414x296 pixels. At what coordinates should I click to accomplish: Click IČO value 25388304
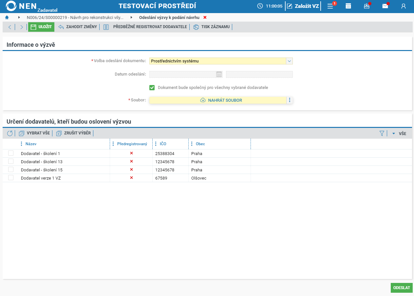(x=165, y=153)
